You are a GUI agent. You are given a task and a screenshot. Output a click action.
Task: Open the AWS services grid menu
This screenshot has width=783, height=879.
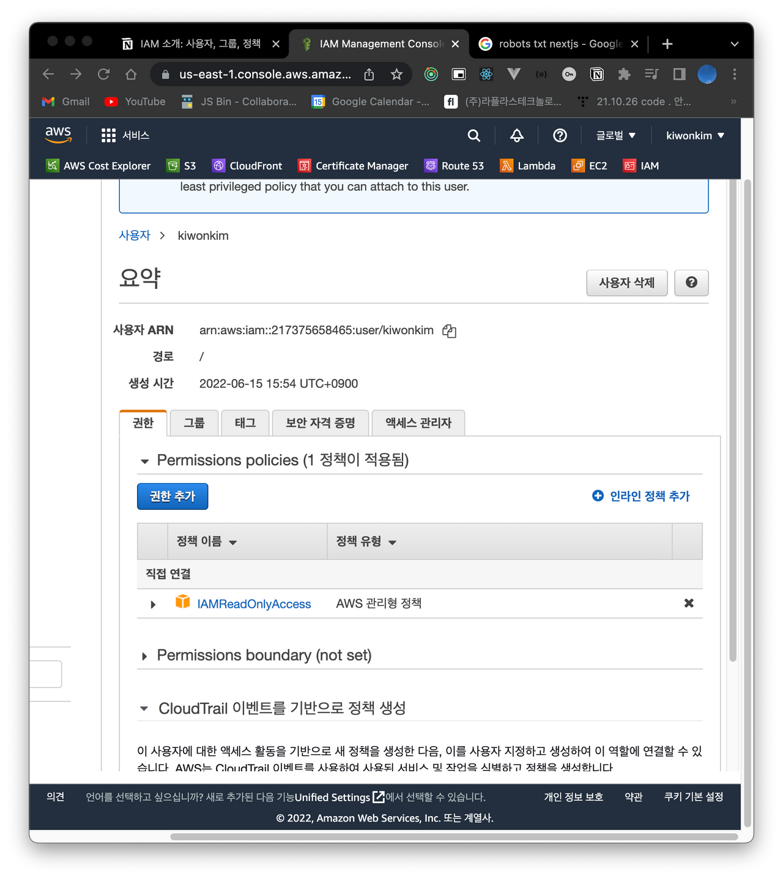108,135
